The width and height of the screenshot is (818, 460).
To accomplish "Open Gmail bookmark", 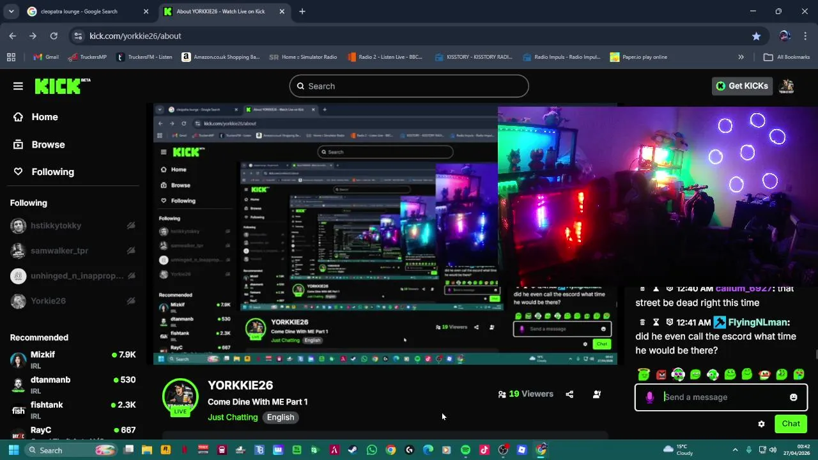I will [x=46, y=57].
